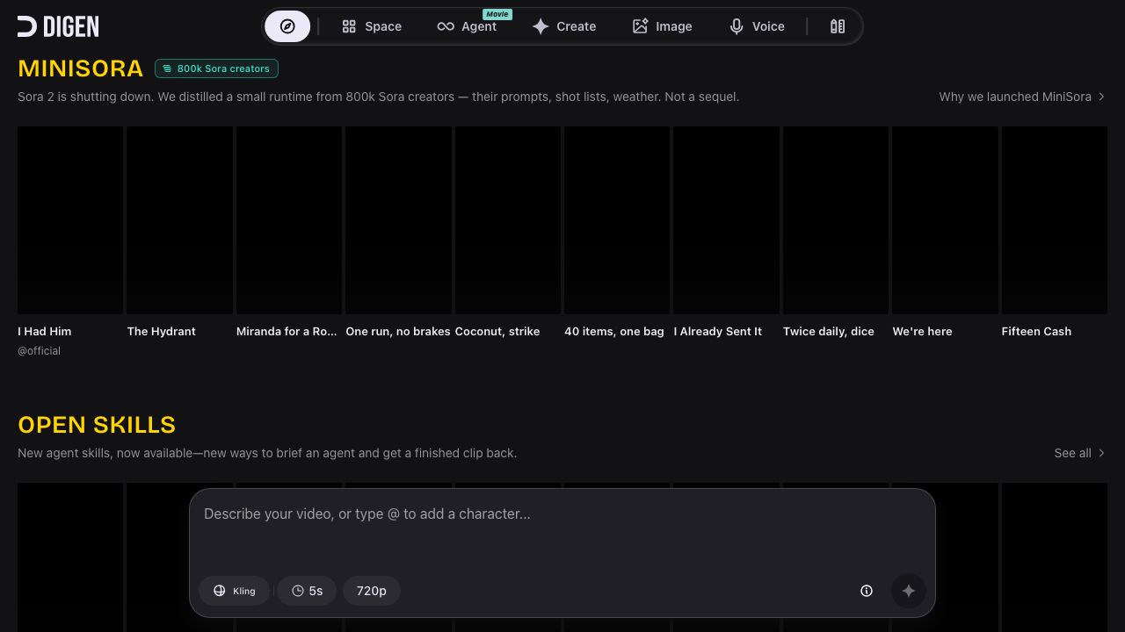Open the Voice tab

(x=757, y=26)
